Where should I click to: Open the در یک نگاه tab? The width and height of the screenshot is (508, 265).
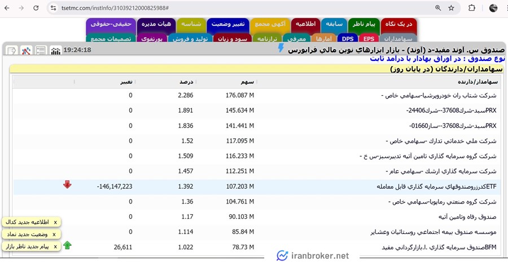click(398, 25)
